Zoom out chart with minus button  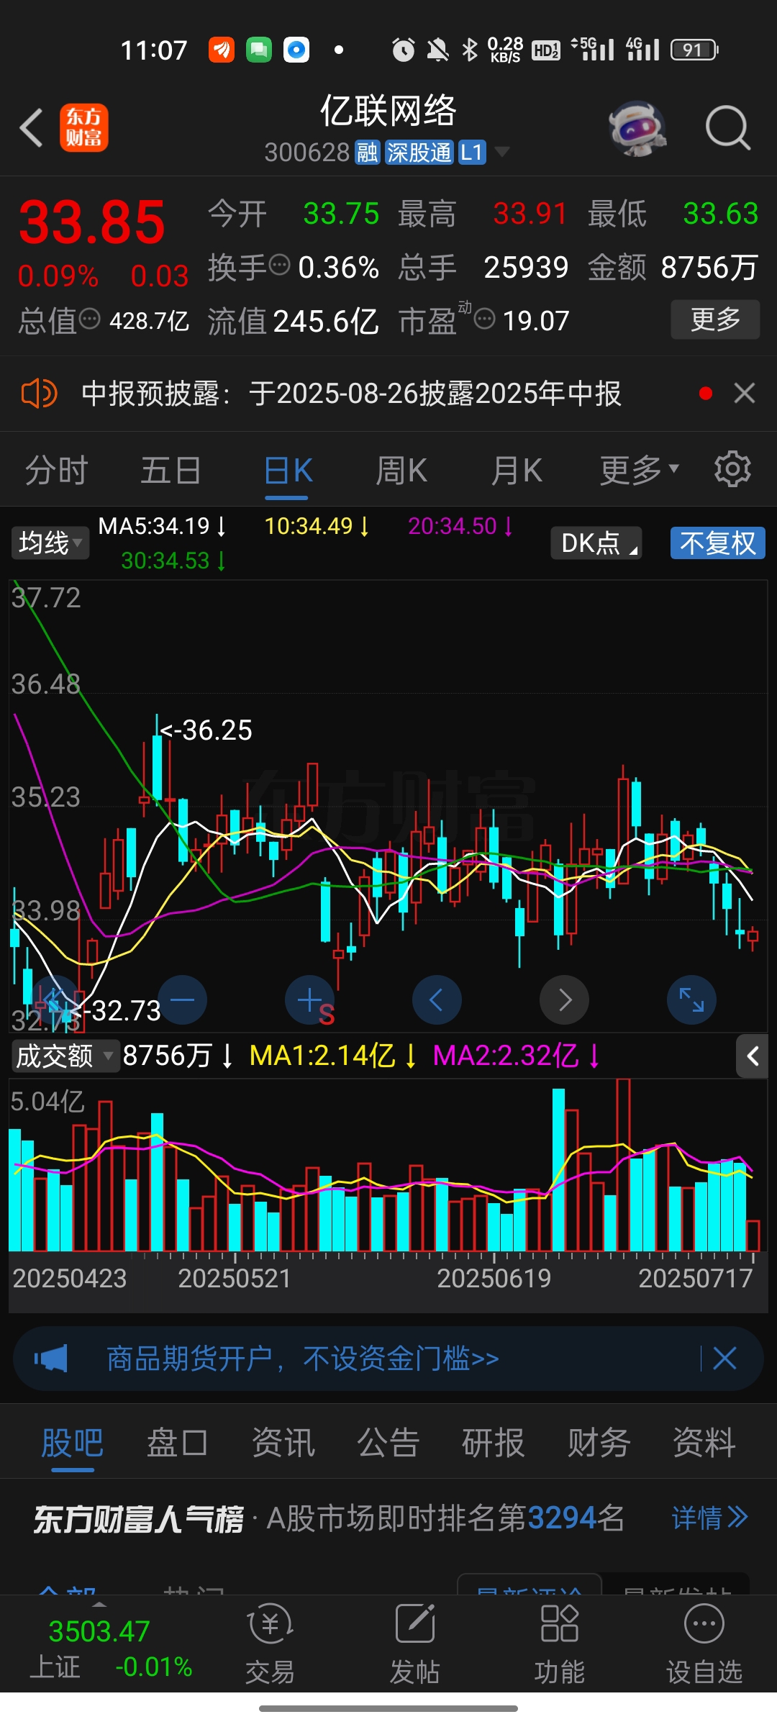tap(182, 1000)
